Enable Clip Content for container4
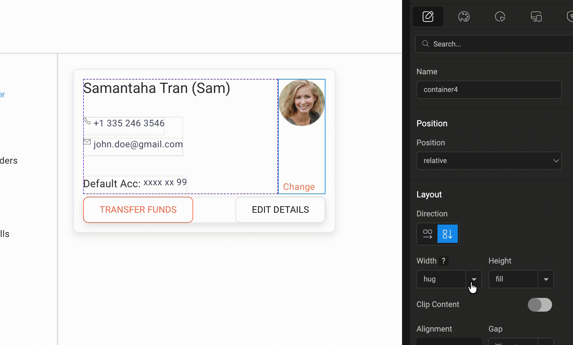The image size is (573, 345). (x=540, y=305)
